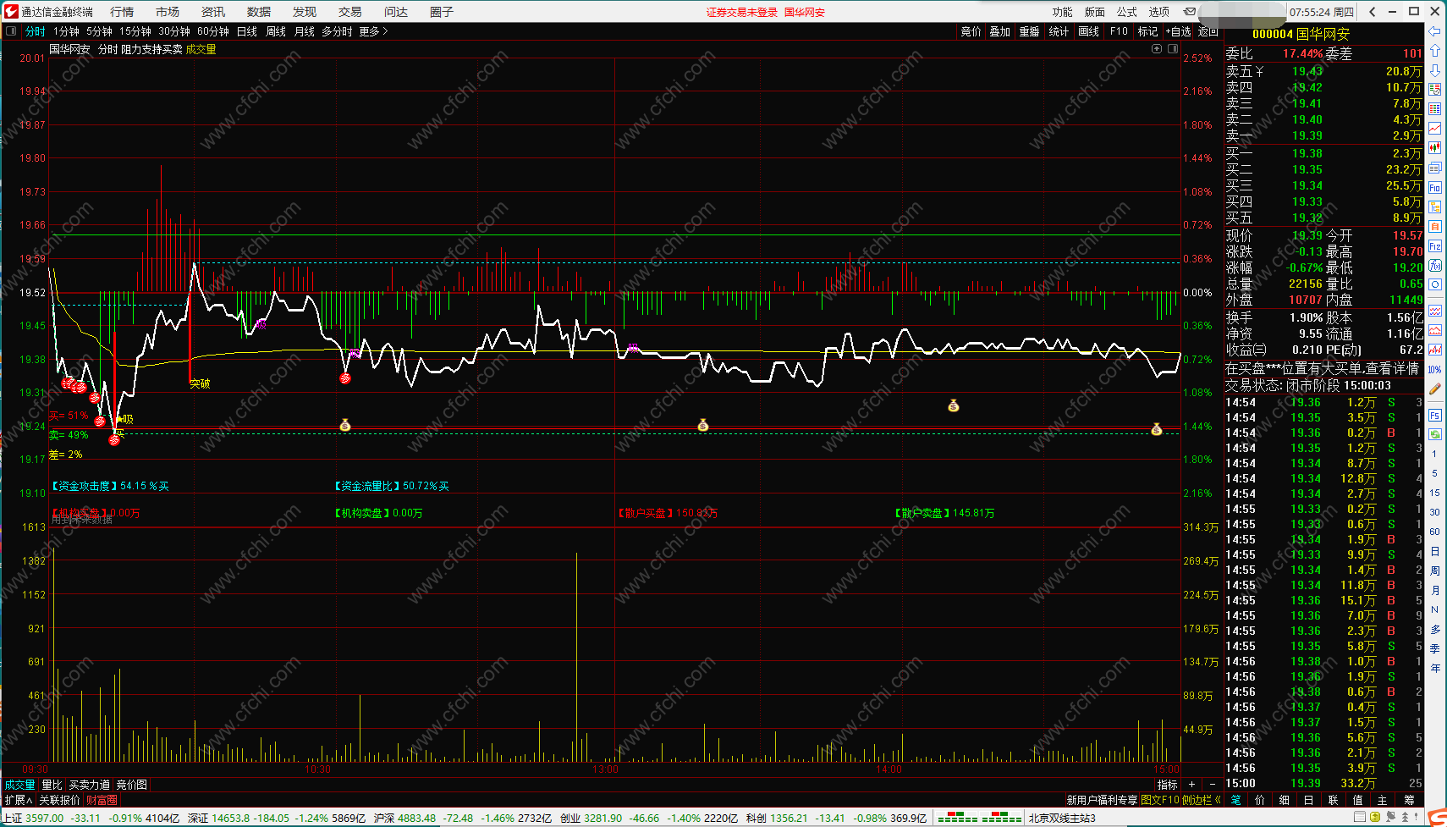The image size is (1447, 827).
Task: Select the 60 minute sidebar shortcut
Action: 1435,532
